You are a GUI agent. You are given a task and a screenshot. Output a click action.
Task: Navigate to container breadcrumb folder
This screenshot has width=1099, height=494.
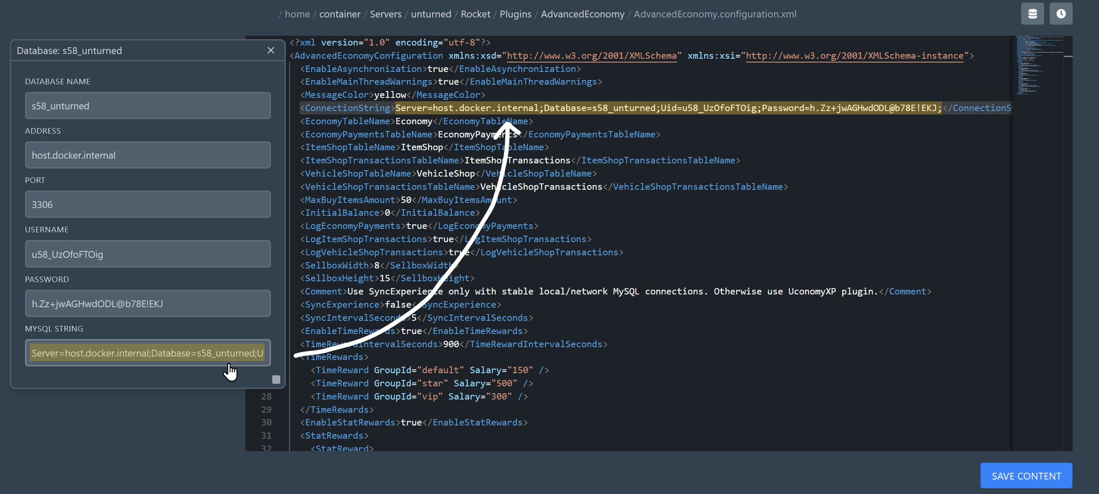click(x=339, y=14)
